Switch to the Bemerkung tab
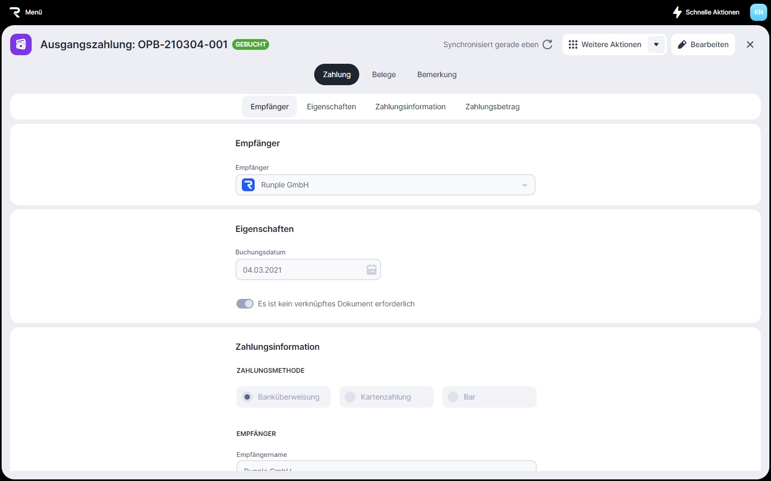The height and width of the screenshot is (481, 771). [436, 74]
